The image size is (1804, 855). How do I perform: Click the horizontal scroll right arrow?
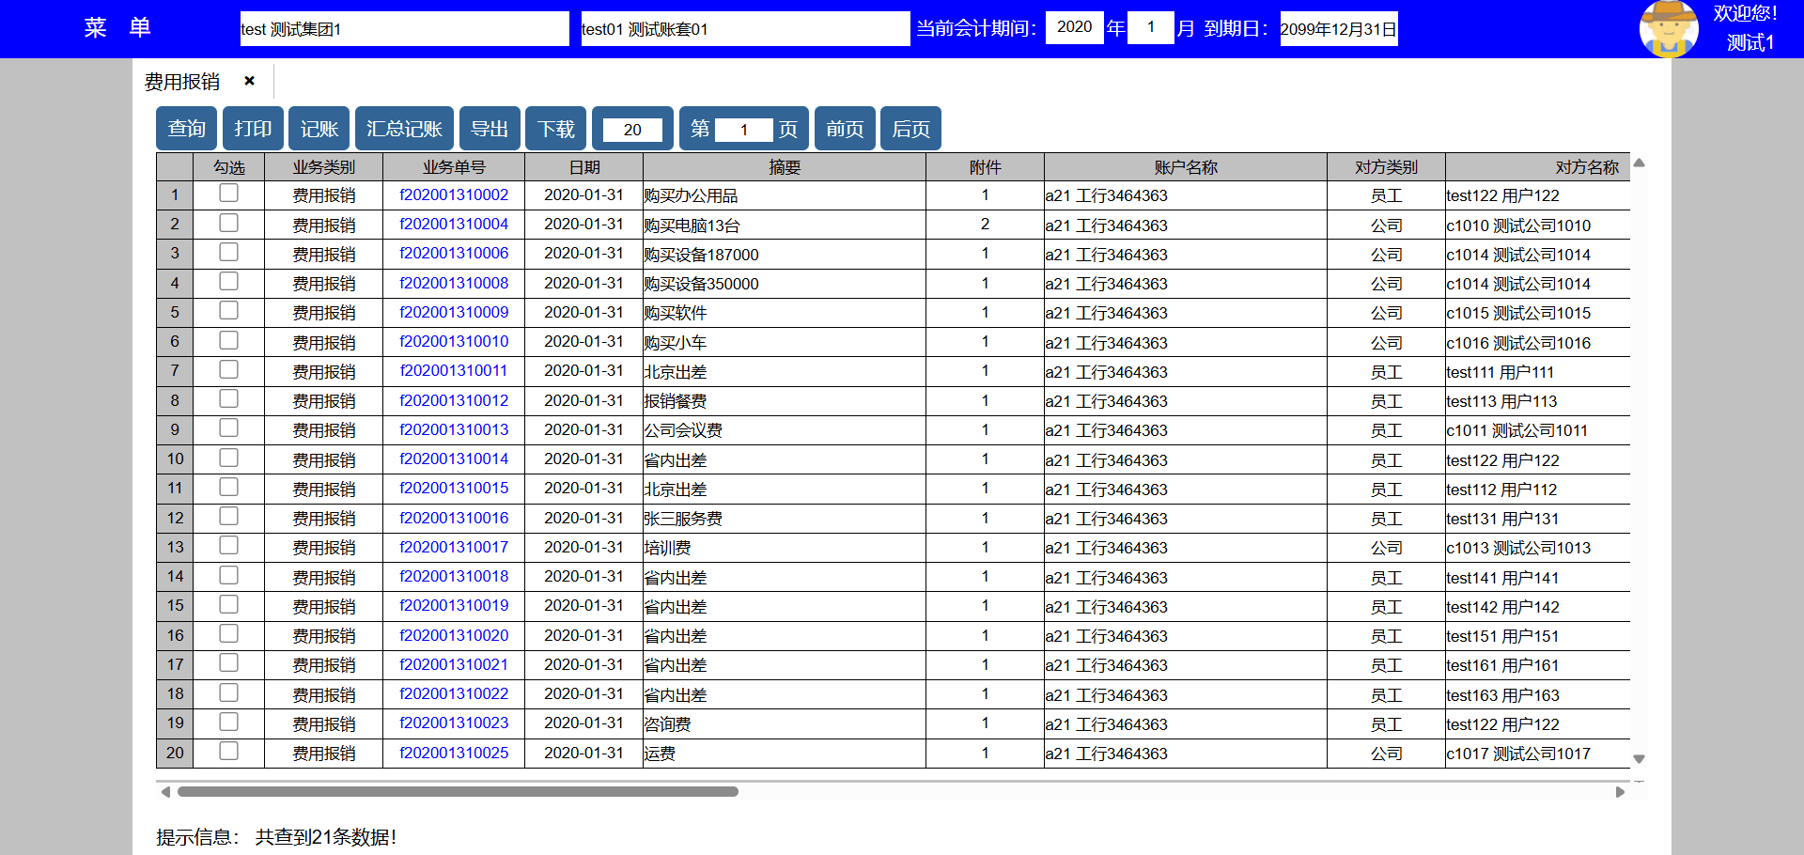[1620, 792]
